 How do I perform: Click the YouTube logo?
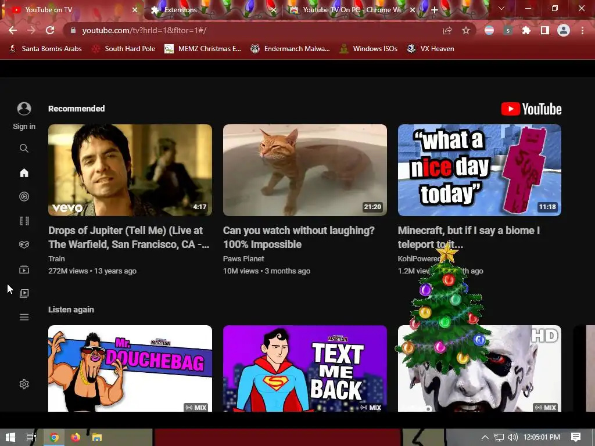coord(531,109)
